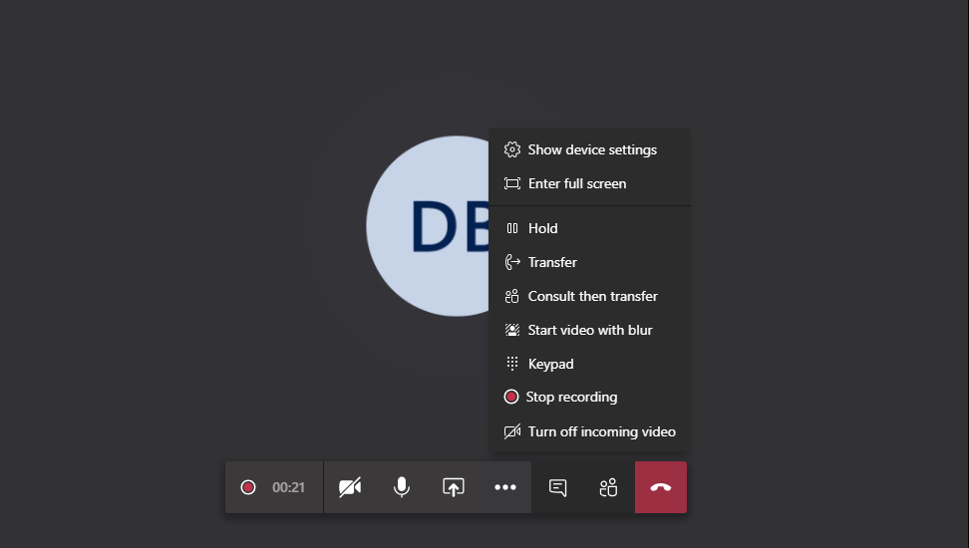Mute the microphone
969x548 pixels.
click(402, 487)
